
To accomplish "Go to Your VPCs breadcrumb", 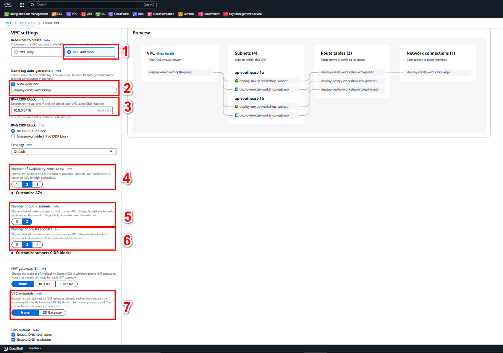I will coord(27,23).
